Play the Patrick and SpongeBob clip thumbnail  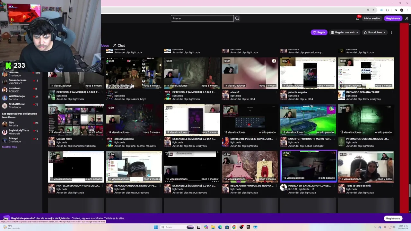(250, 167)
